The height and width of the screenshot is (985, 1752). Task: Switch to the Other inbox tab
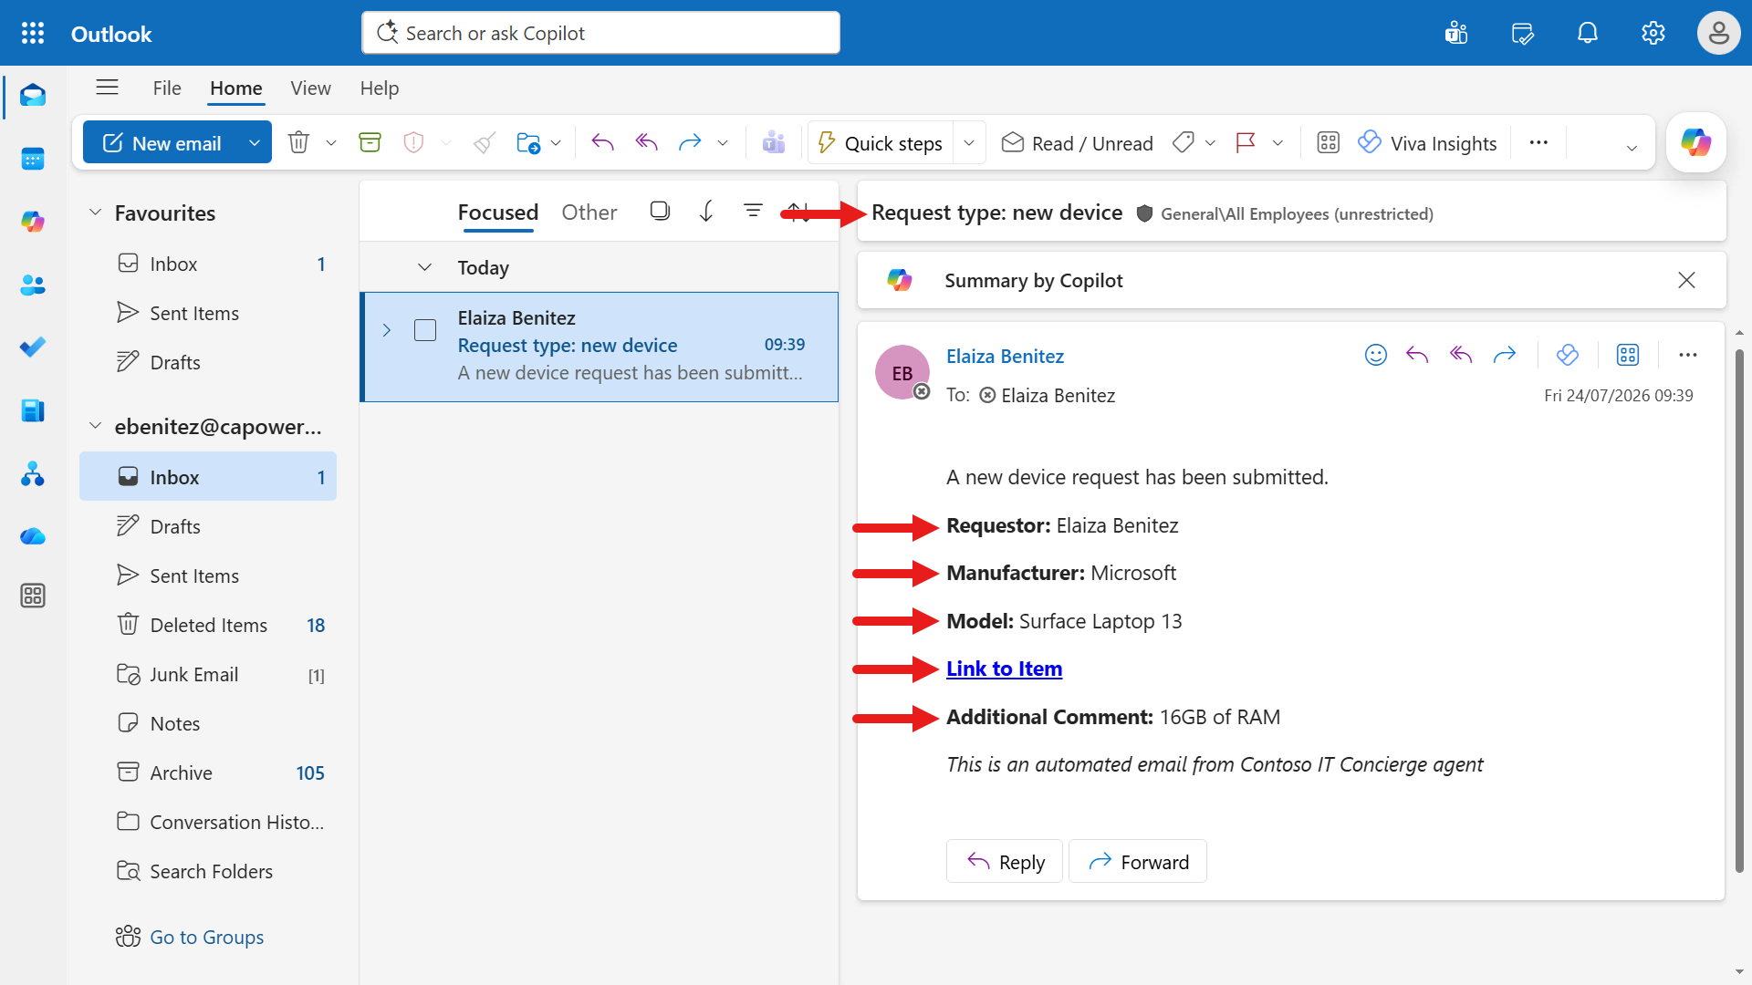[589, 213]
